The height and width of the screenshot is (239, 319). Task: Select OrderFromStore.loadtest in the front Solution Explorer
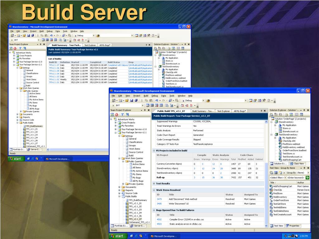pyautogui.click(x=294, y=150)
